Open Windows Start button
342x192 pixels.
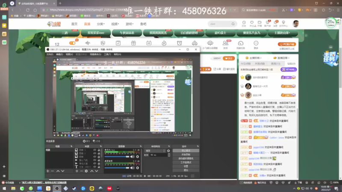point(4,188)
